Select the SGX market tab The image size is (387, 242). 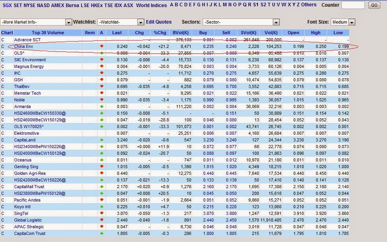(7, 5)
